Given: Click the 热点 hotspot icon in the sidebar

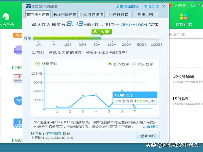Looking at the screenshot, I should pos(17,35).
